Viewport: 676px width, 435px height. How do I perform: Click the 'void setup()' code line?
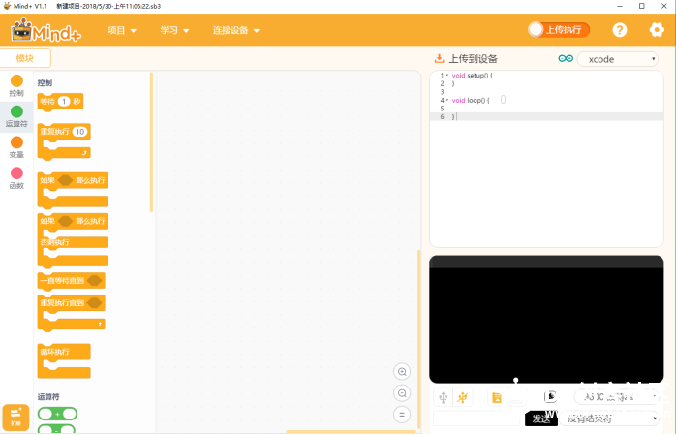[472, 76]
